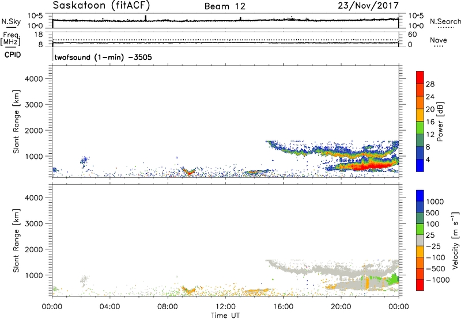Viewport: 461px width, 319px height.
Task: Click the 16:00 time tick label
Action: point(283,307)
